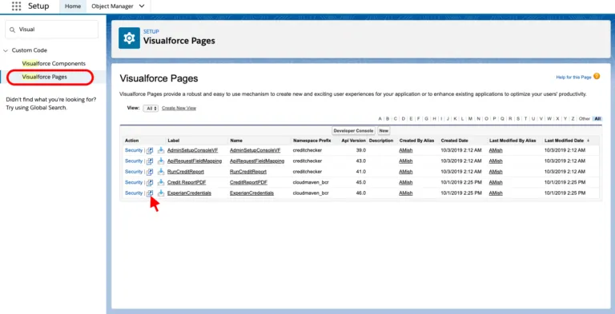The height and width of the screenshot is (314, 615).
Task: Click Create New View link
Action: 179,108
